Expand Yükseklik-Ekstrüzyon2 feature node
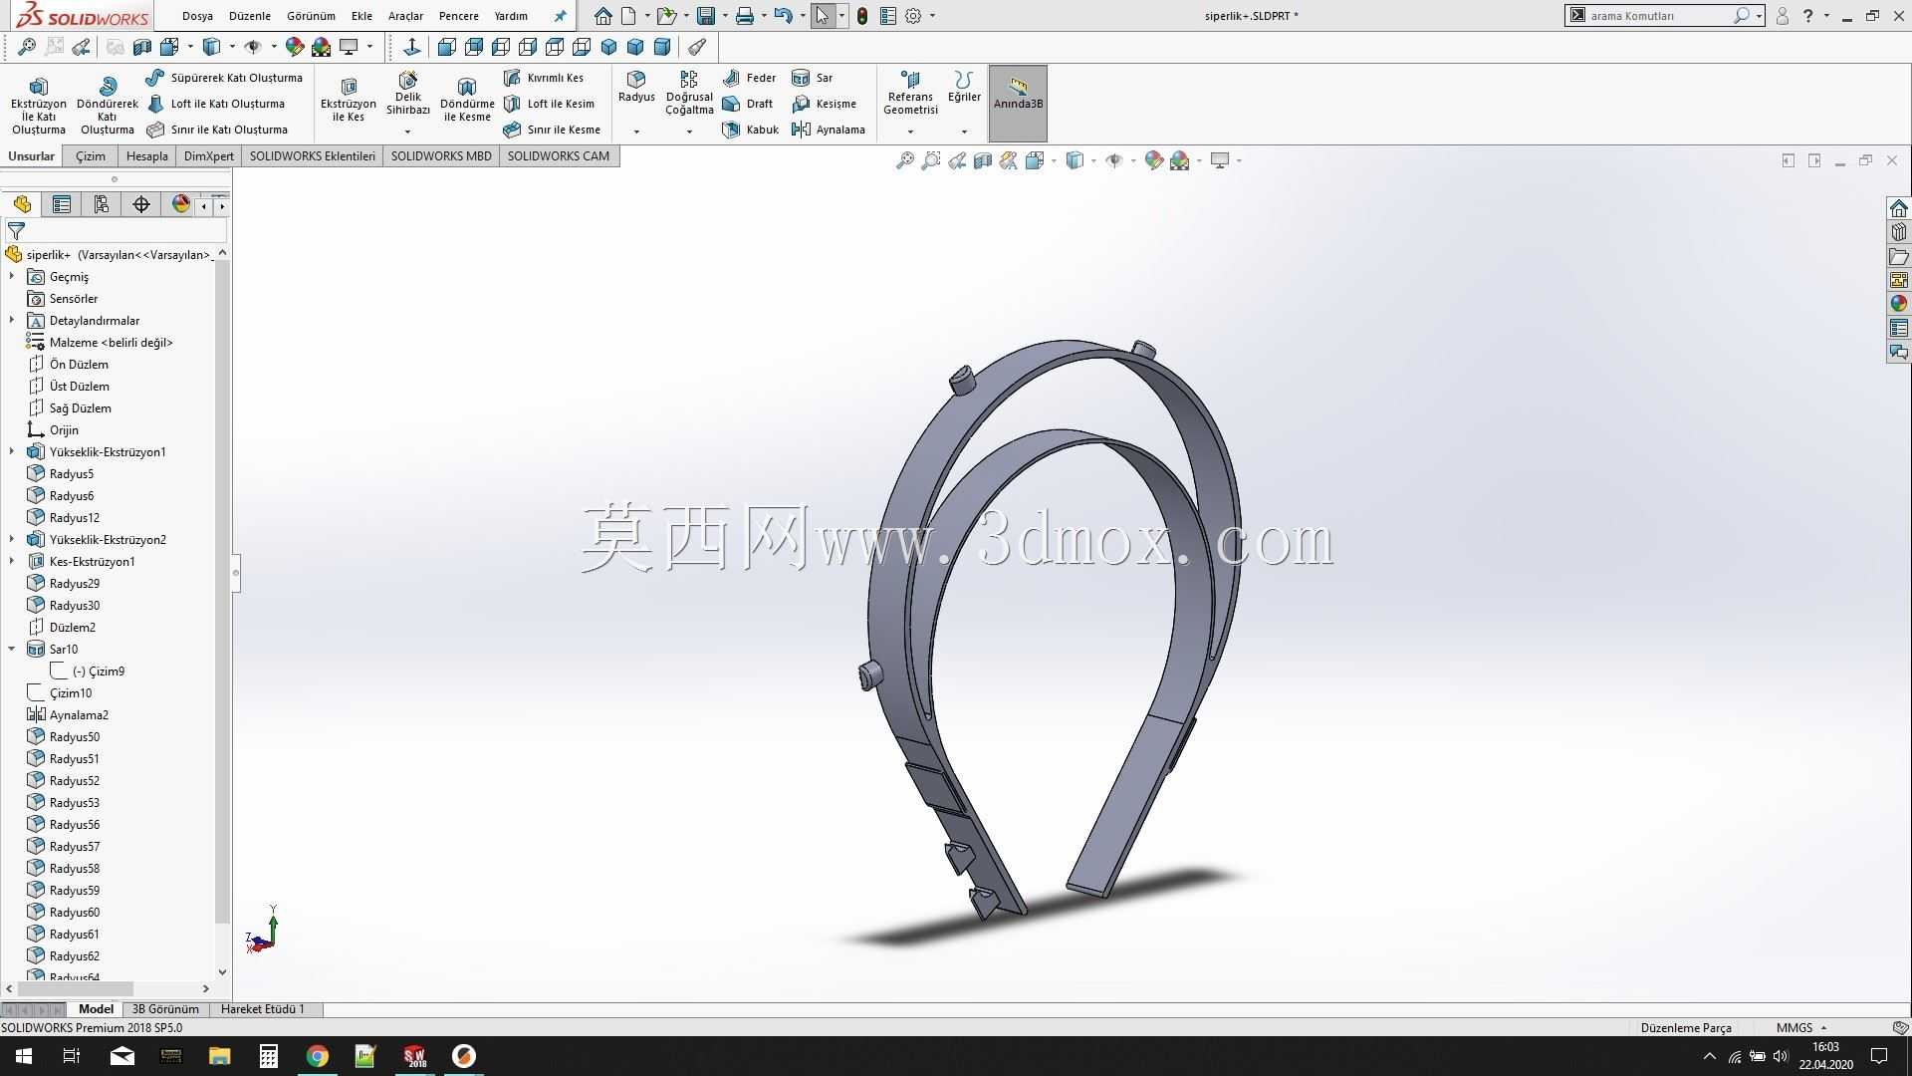 pos(12,540)
